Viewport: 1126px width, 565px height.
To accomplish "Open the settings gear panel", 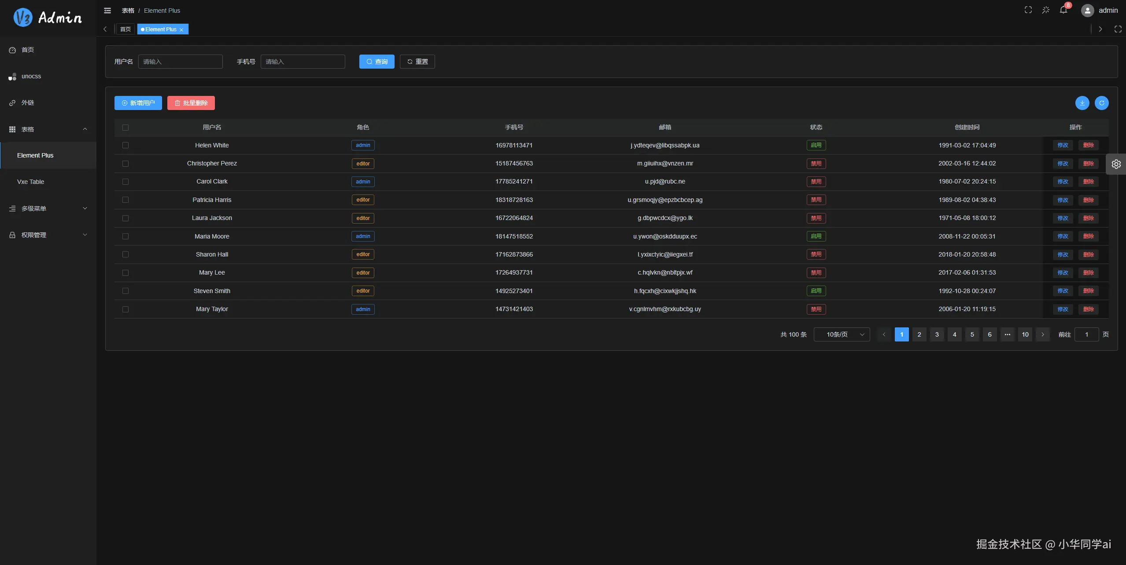I will point(1116,164).
